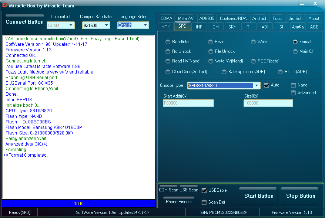The height and width of the screenshot is (218, 325).
Task: Select the Read radio option
Action: (217, 42)
